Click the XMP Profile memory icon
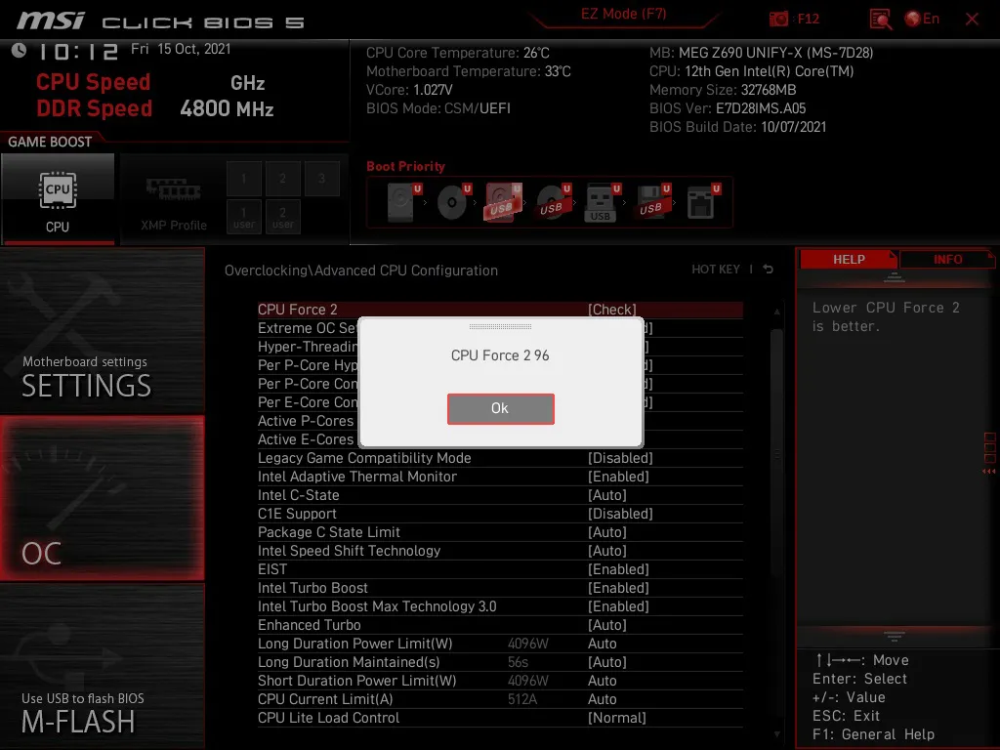 tap(173, 189)
